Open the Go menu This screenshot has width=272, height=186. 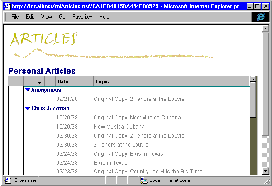(x=62, y=17)
